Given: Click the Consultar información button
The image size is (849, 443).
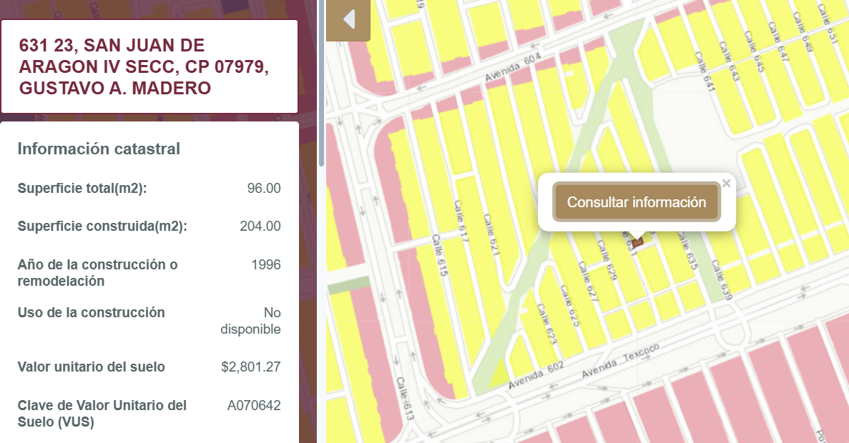Looking at the screenshot, I should point(636,201).
